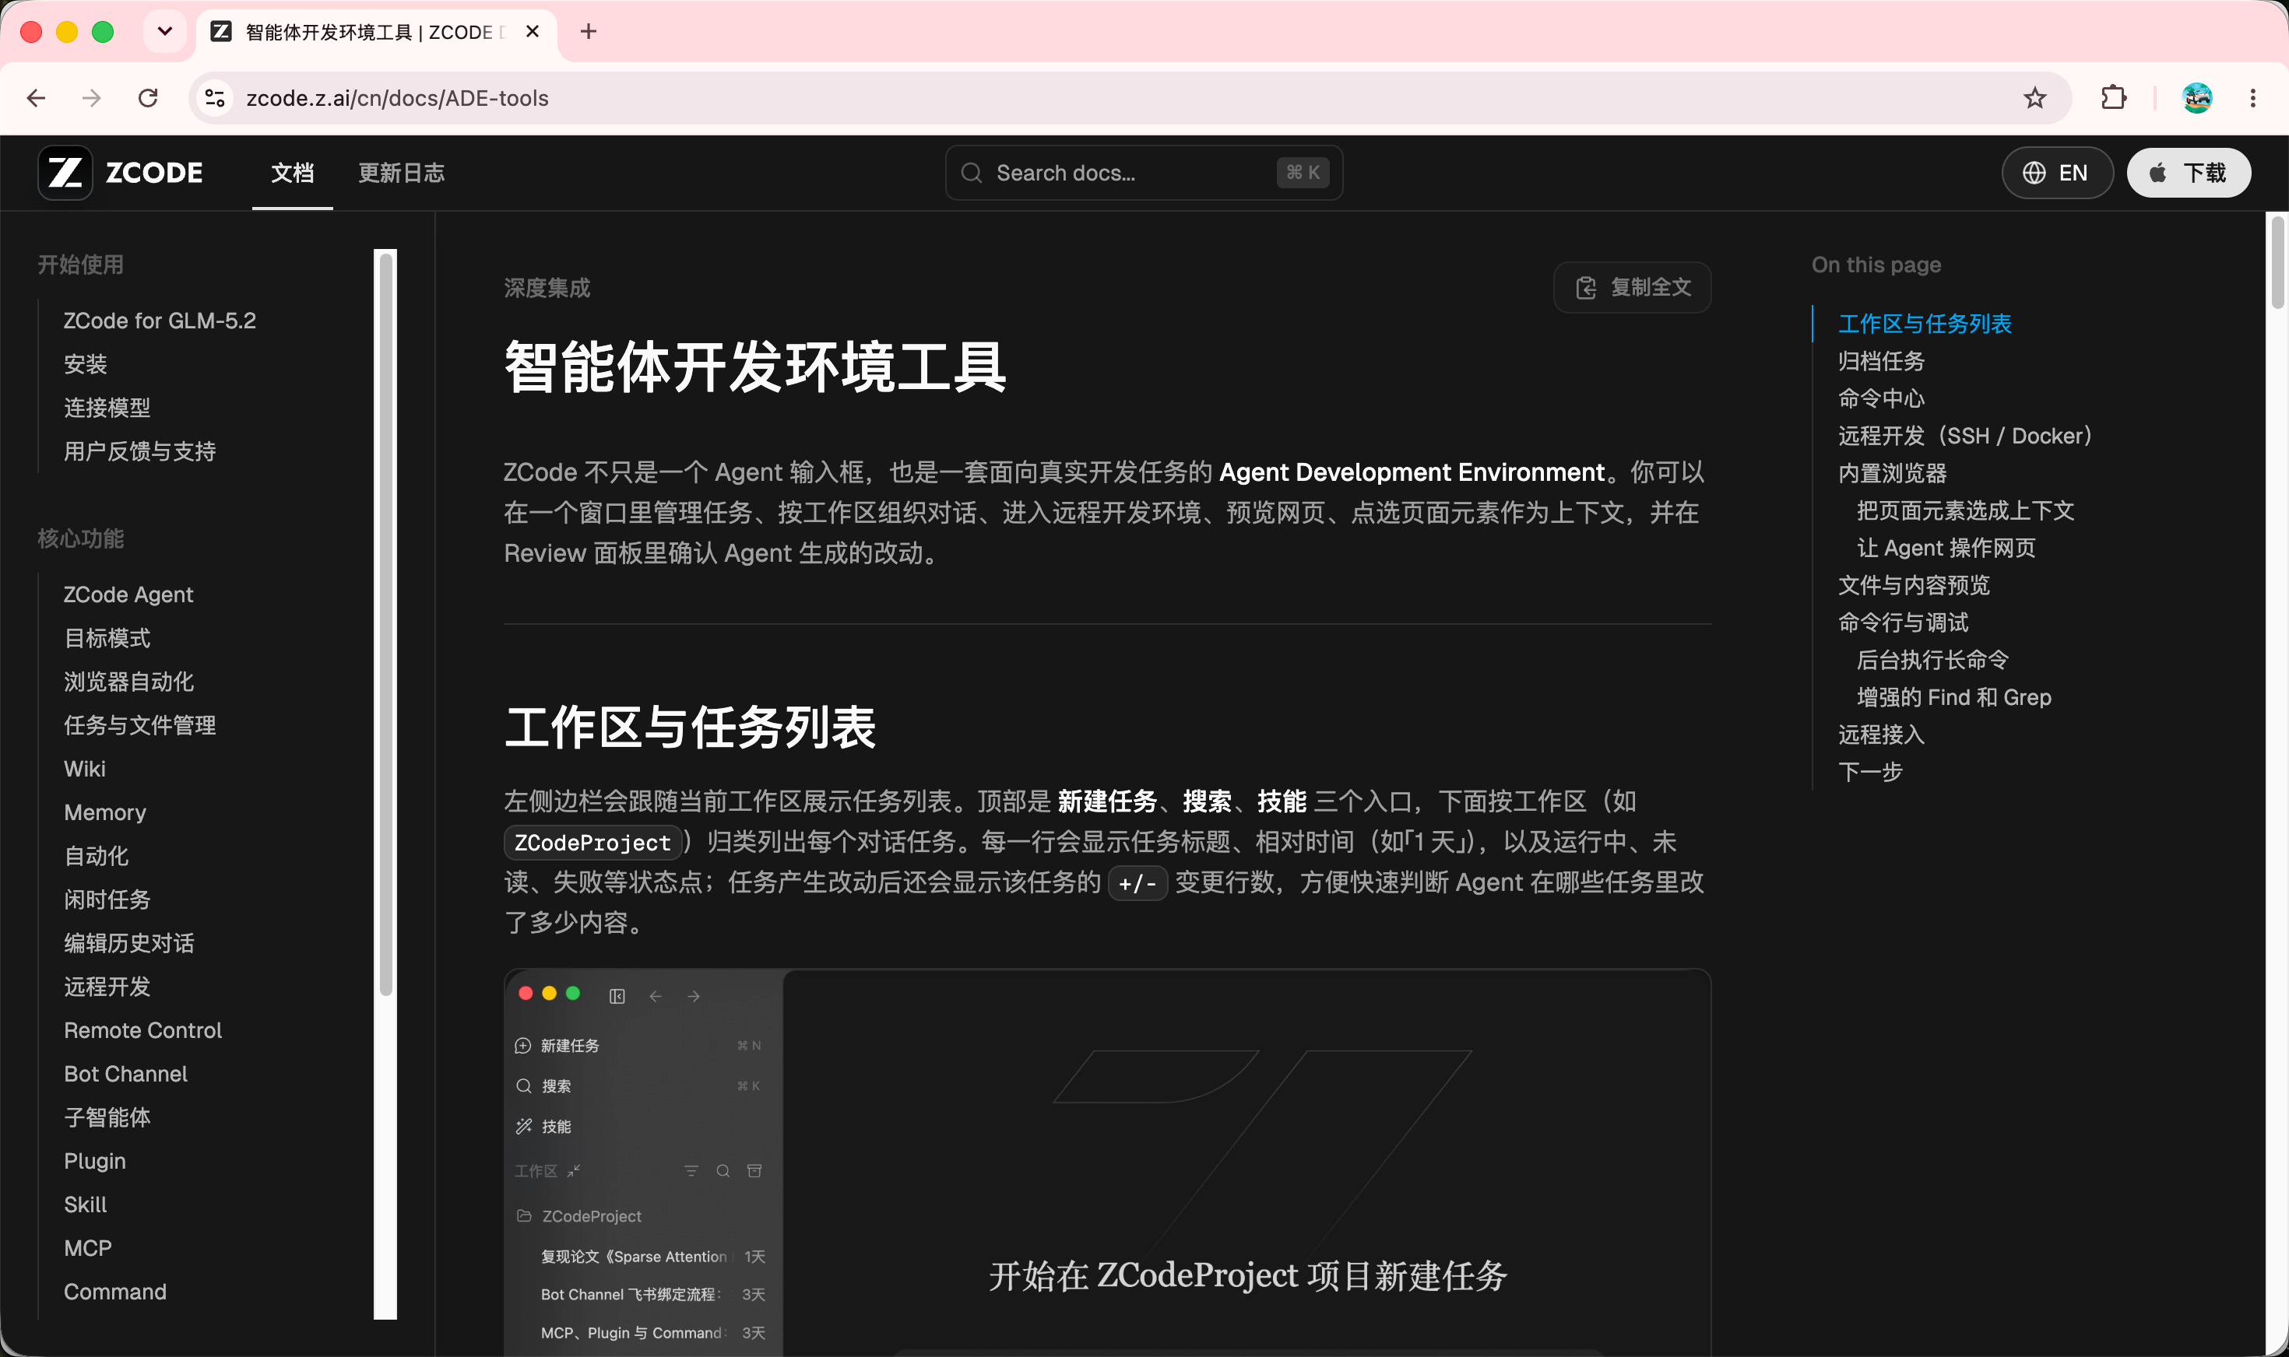Open the Chrome three-dot menu
The image size is (2289, 1357).
coord(2252,98)
